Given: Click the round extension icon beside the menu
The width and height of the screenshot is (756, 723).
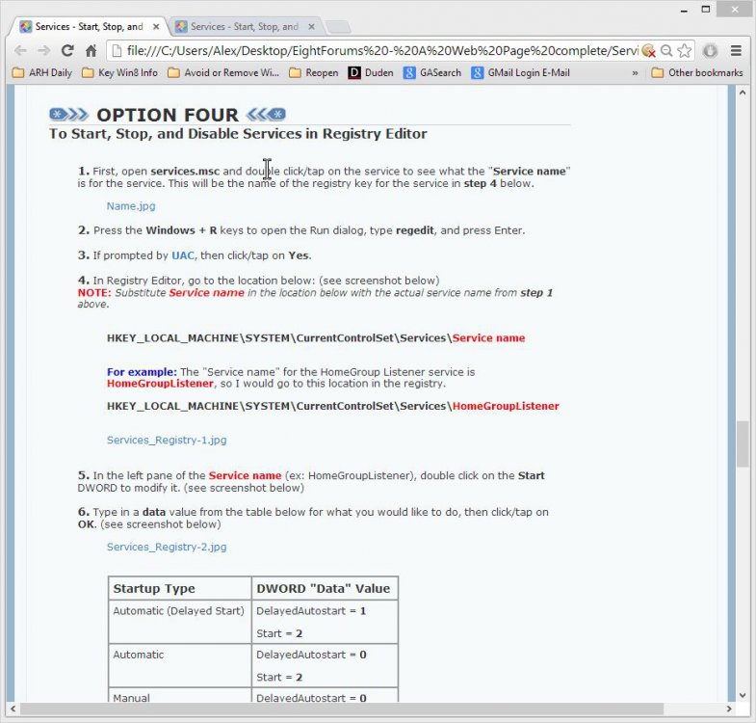Looking at the screenshot, I should point(711,50).
